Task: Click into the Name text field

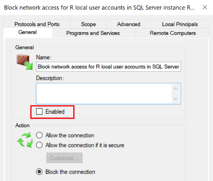Action: (x=109, y=67)
